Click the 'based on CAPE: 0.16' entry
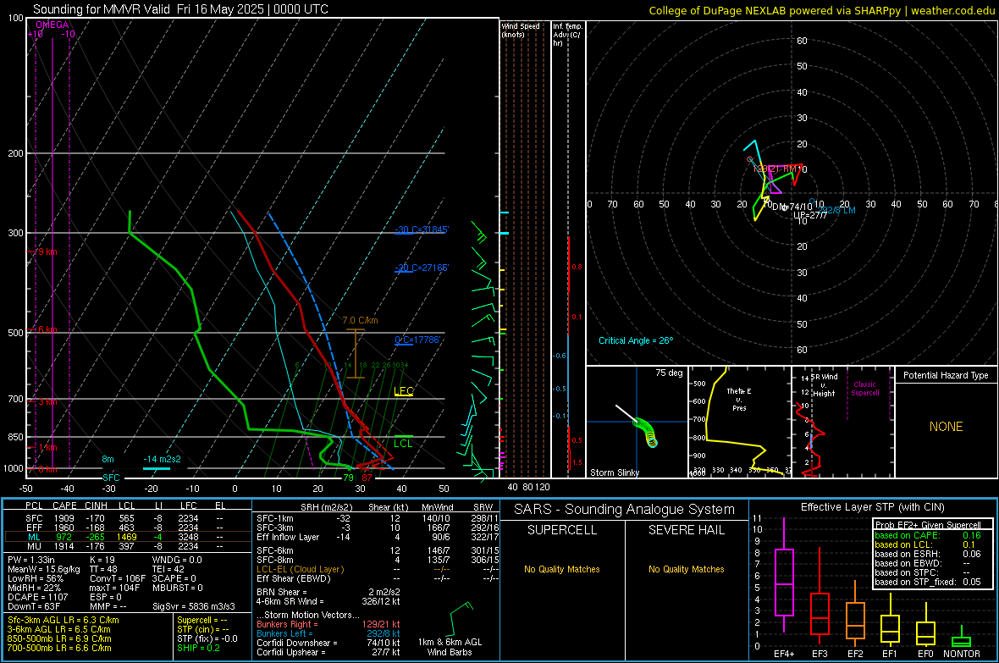This screenshot has height=663, width=999. pyautogui.click(x=928, y=535)
